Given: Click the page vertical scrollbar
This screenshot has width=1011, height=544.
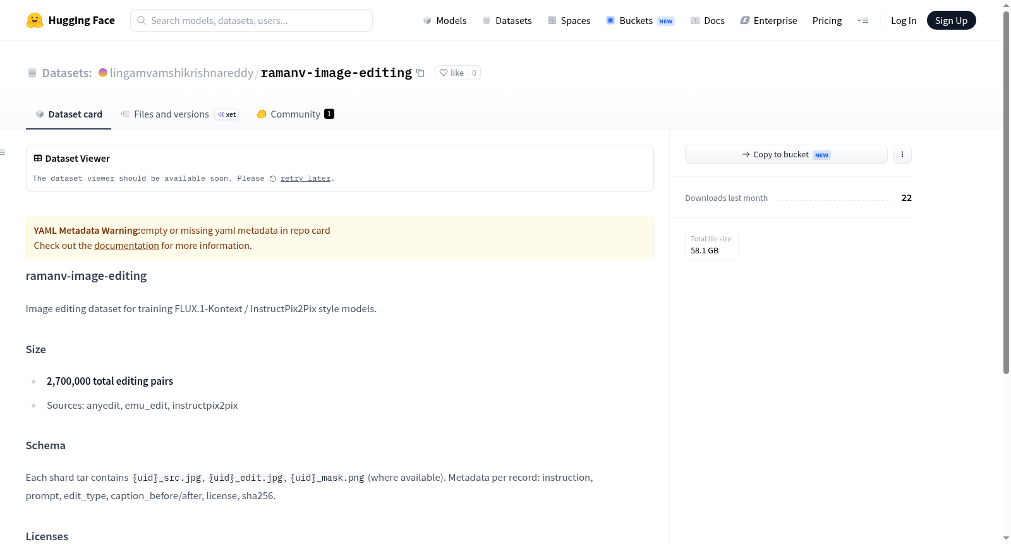Looking at the screenshot, I should (1006, 193).
